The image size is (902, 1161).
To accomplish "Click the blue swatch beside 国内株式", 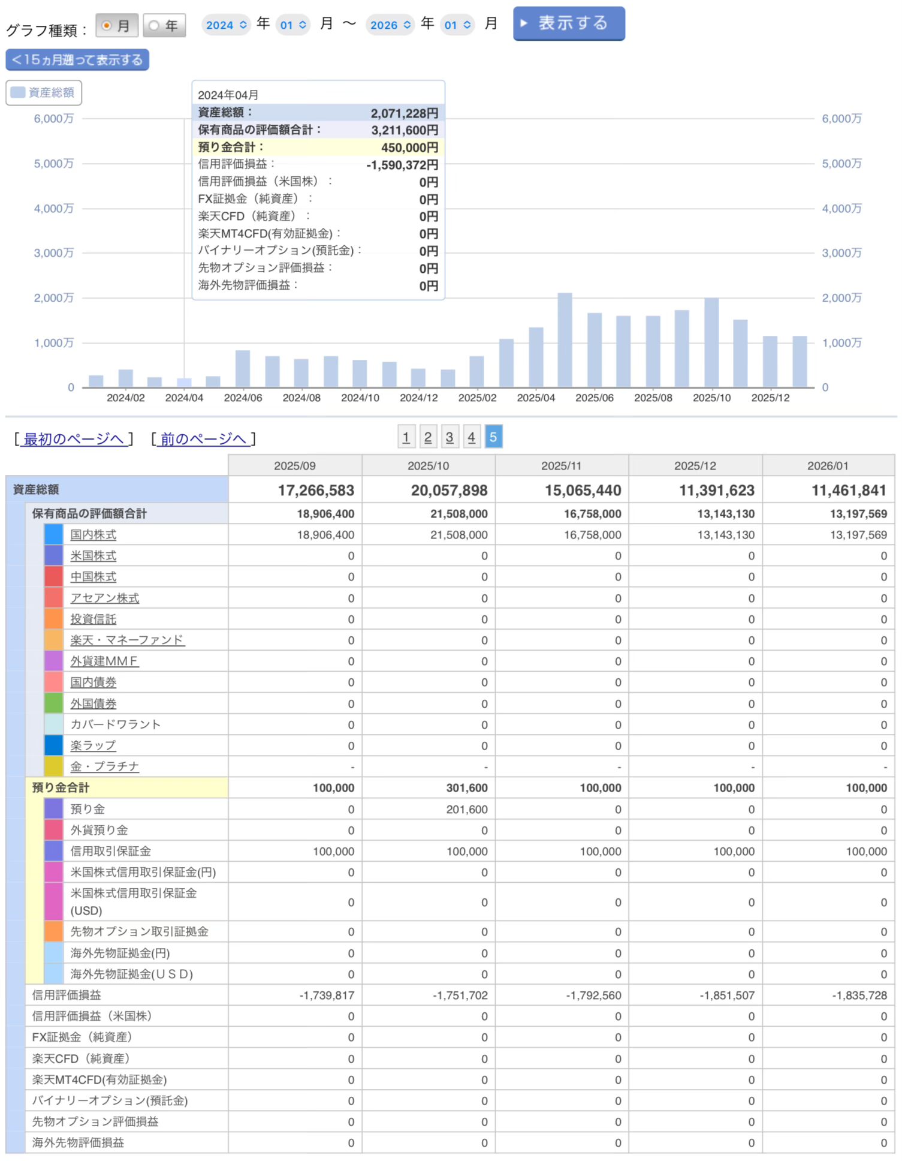I will tap(53, 534).
